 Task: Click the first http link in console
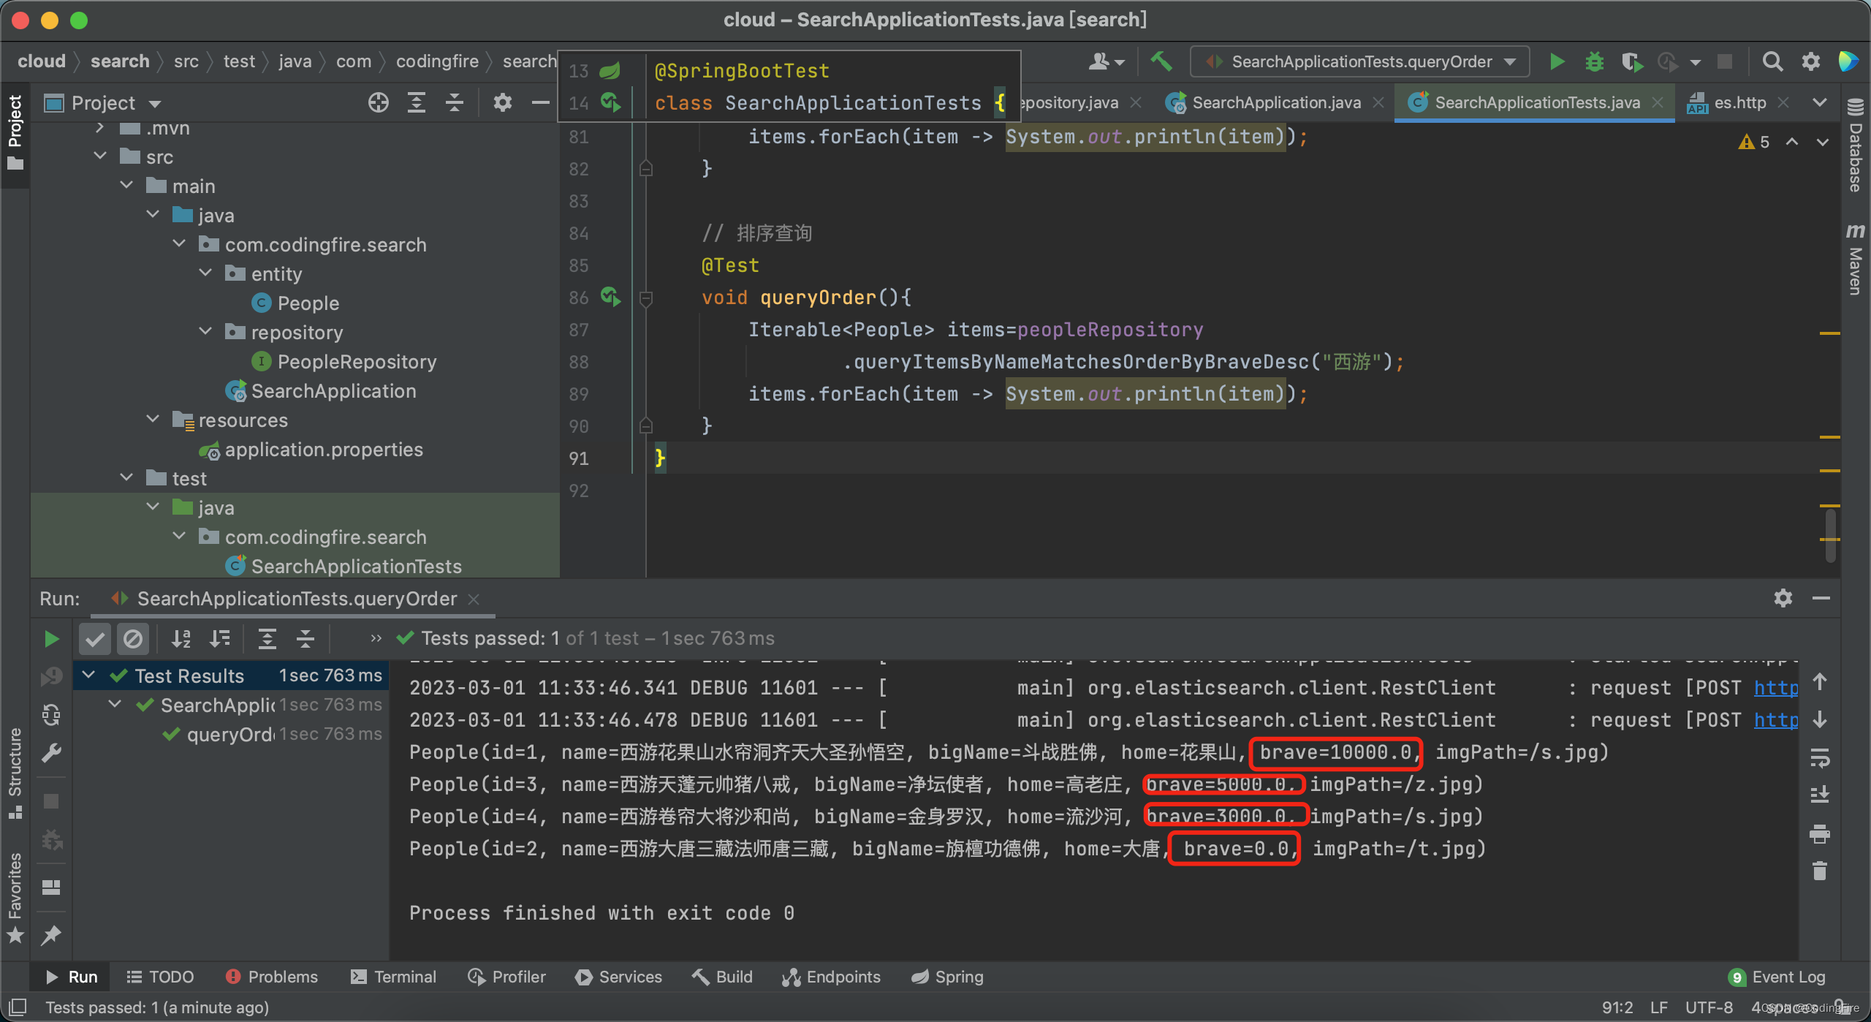click(1776, 688)
